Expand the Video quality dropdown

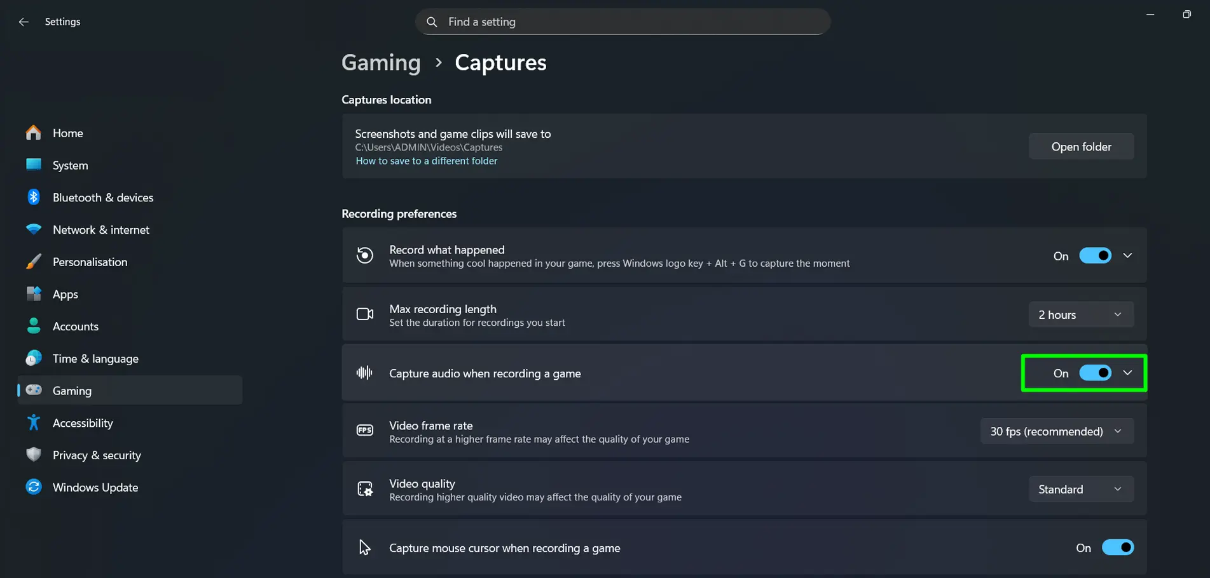1080,488
